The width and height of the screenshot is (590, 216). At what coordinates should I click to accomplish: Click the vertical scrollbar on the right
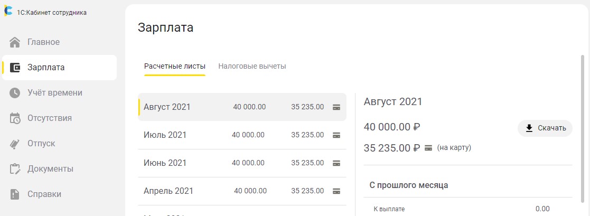coord(583,132)
